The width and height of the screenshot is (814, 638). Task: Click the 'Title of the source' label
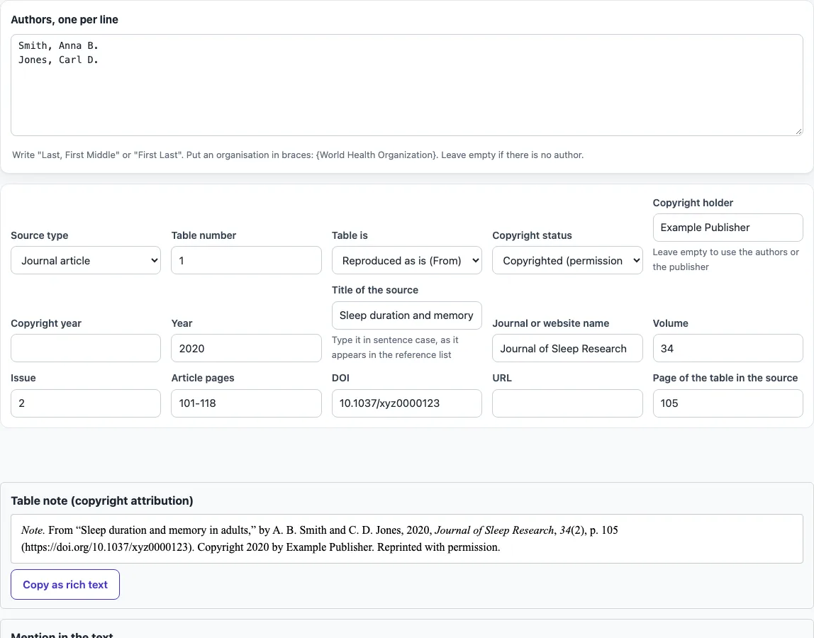coord(375,290)
